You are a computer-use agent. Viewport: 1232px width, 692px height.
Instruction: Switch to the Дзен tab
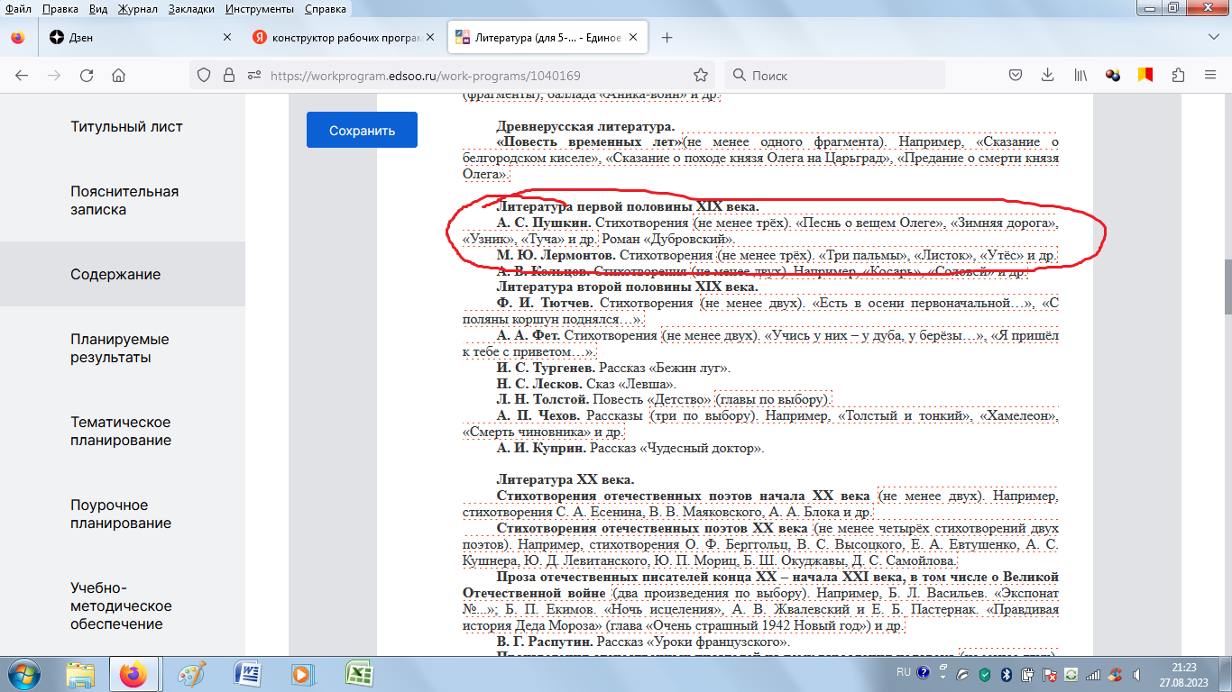pos(141,38)
